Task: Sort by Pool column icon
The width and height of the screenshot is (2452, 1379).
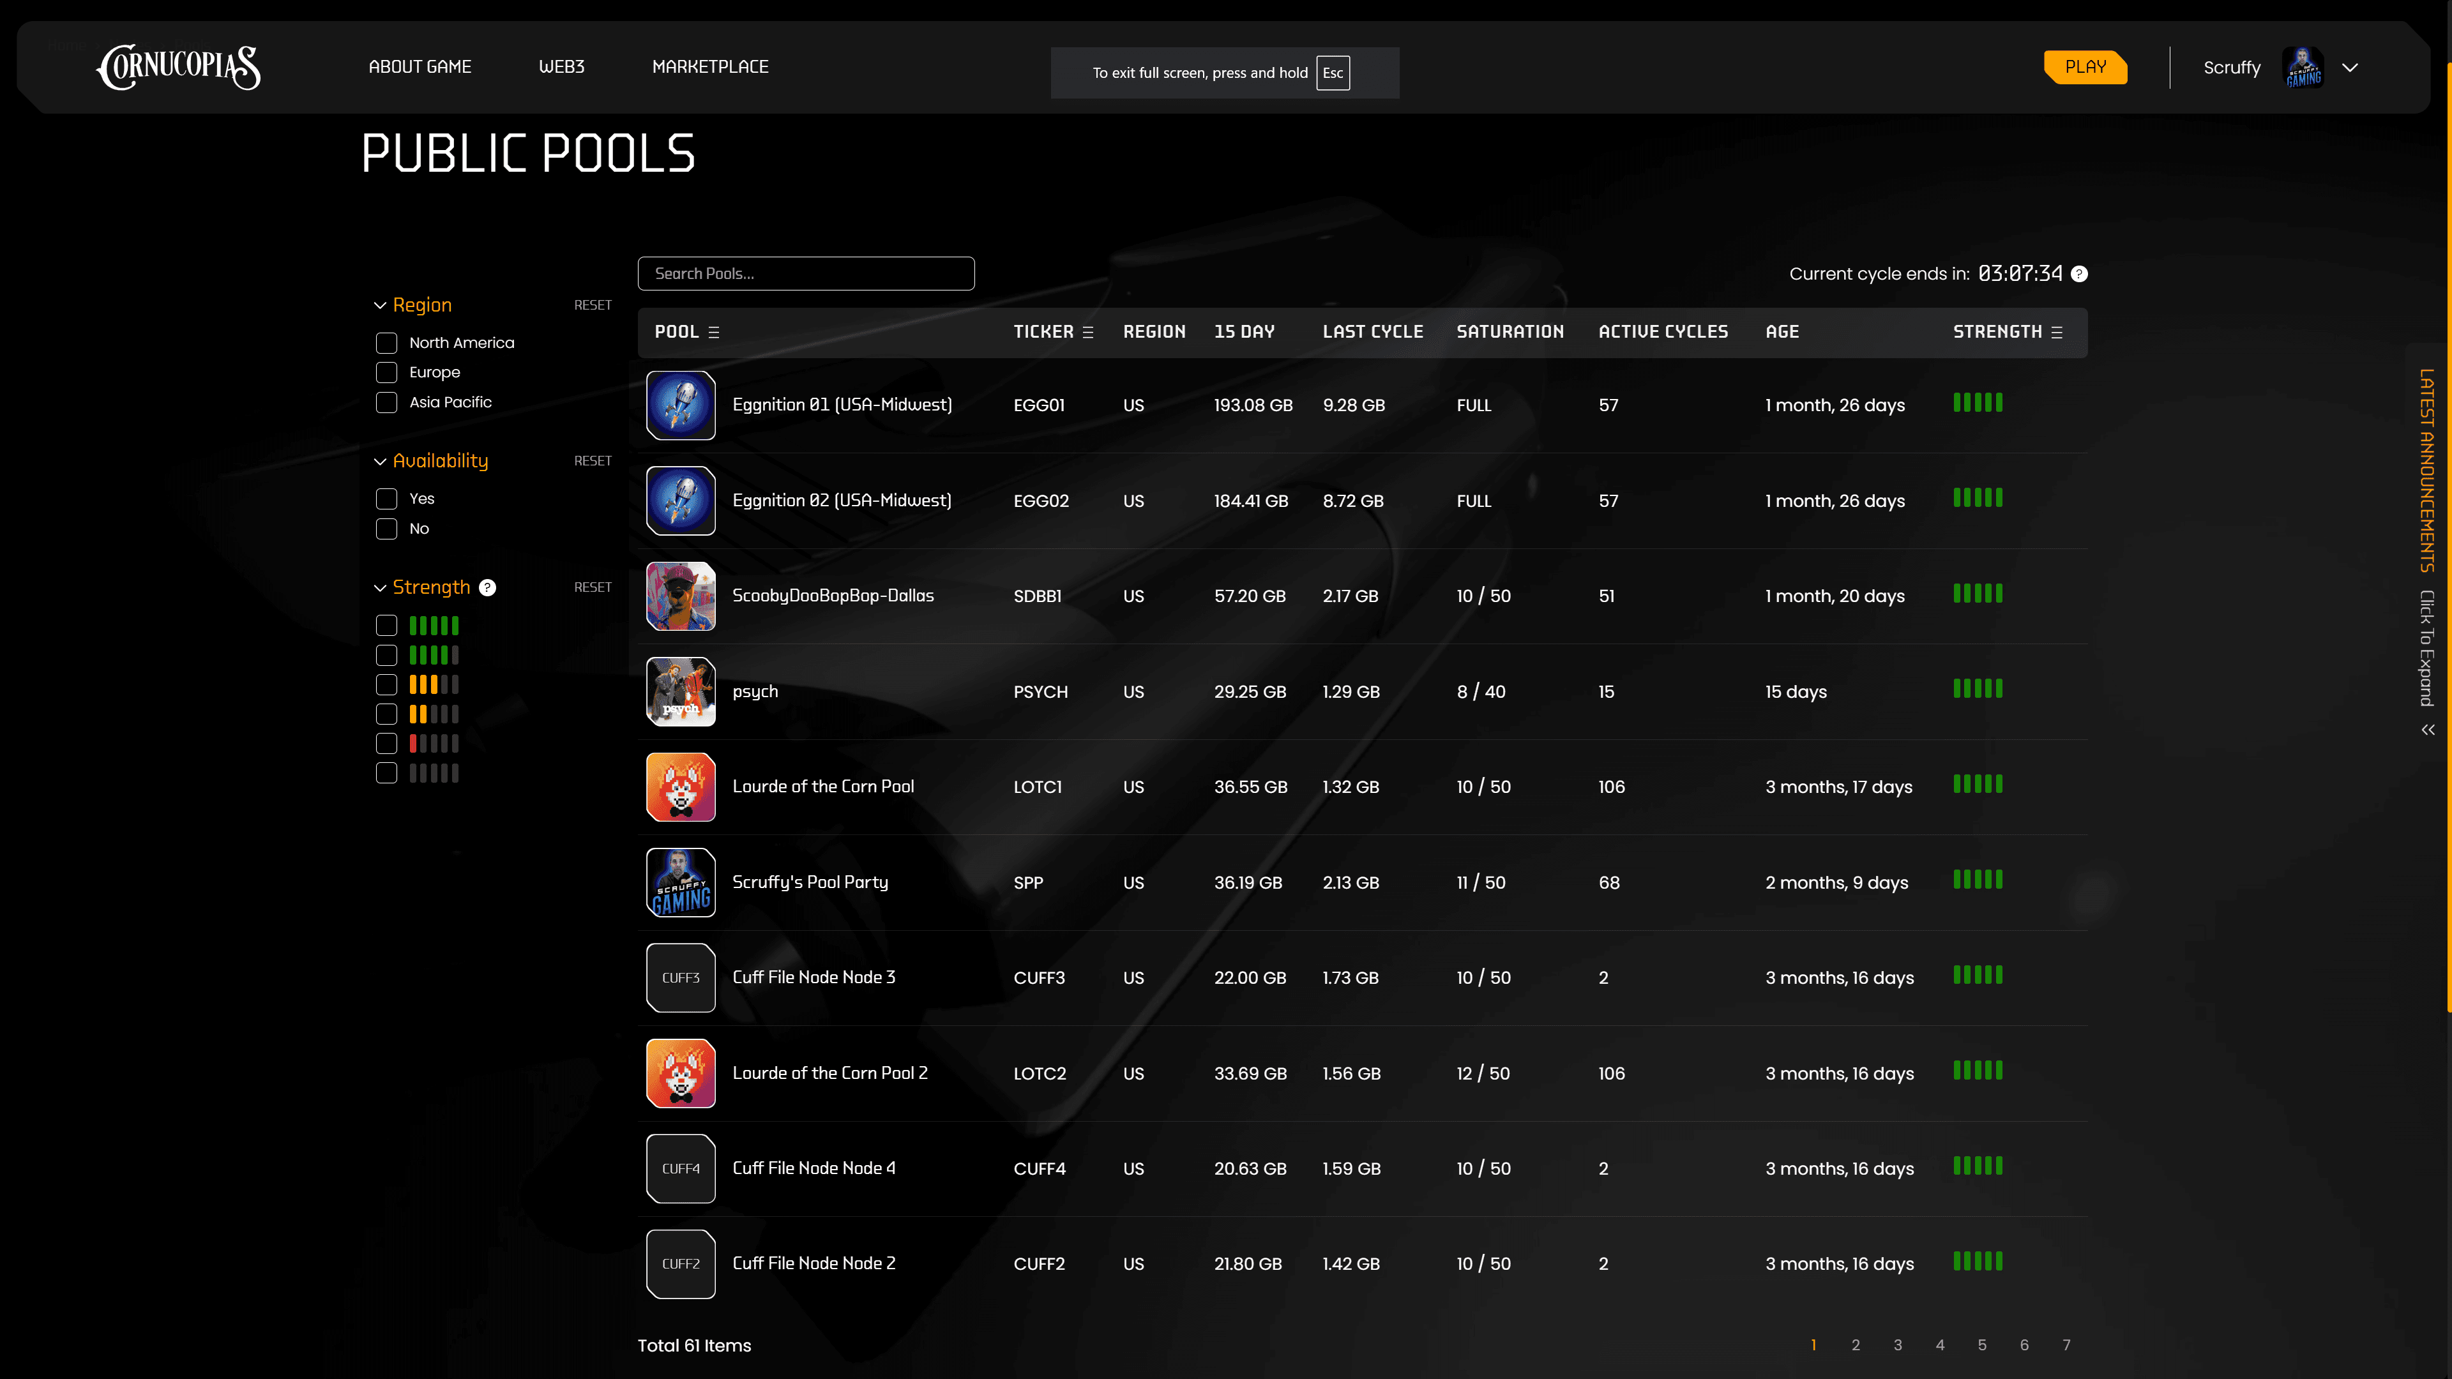Action: [714, 332]
